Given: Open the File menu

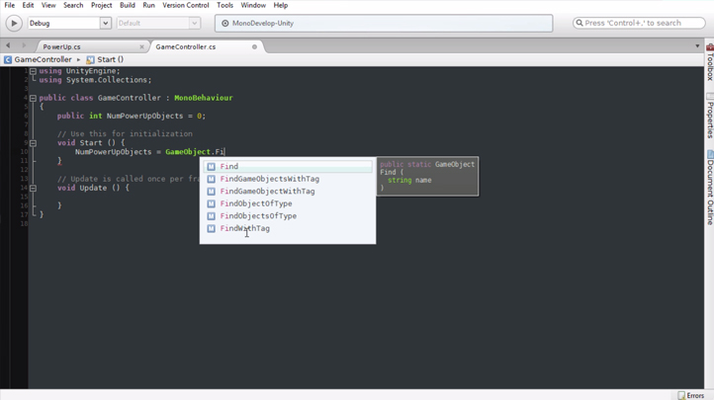Looking at the screenshot, I should pyautogui.click(x=10, y=6).
